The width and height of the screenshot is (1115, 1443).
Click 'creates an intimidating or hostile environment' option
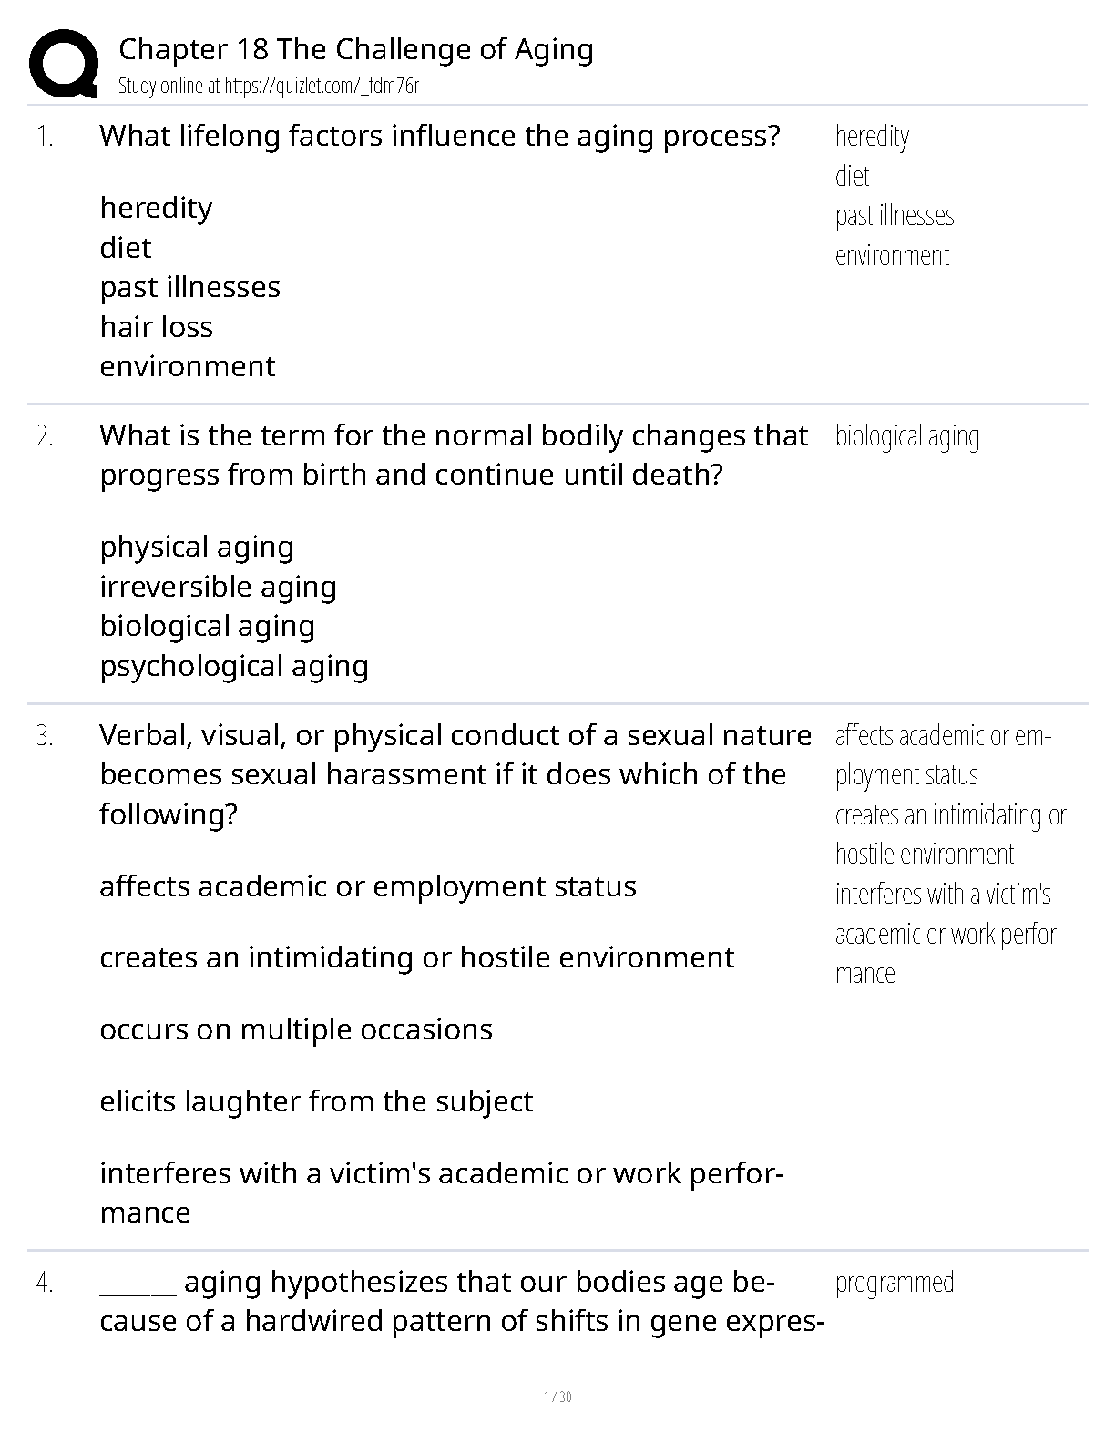coord(416,957)
